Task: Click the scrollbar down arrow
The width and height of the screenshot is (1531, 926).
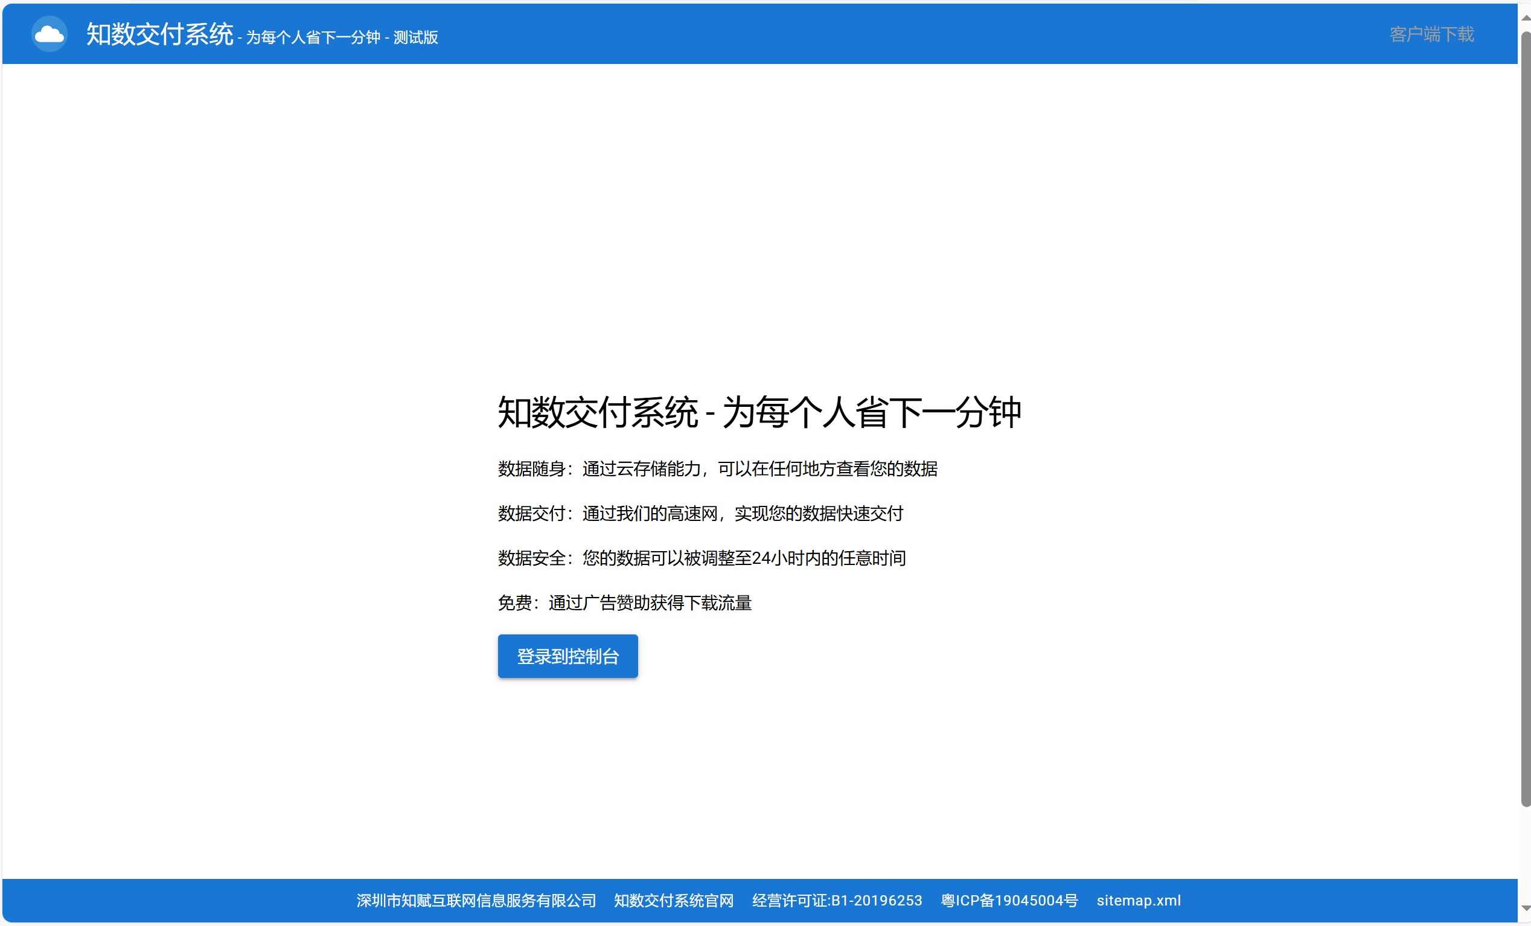Action: 1526,908
